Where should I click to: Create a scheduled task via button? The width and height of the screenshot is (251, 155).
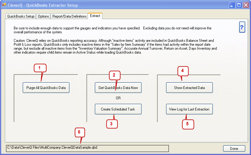pos(118,109)
